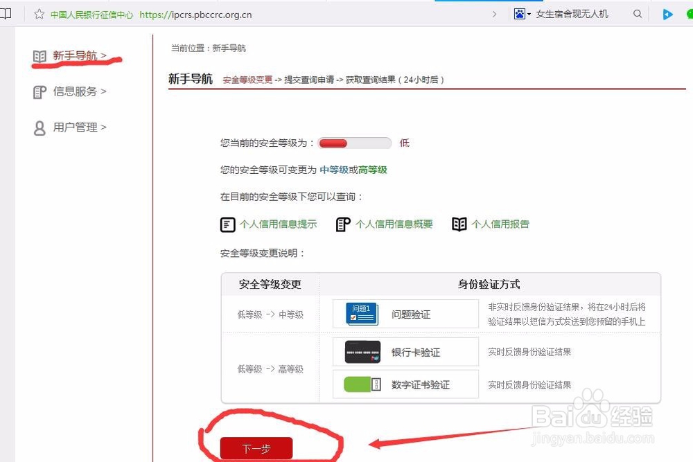This screenshot has height=462, width=693.
Task: Click the 个人信用报告 book icon
Action: pos(459,224)
